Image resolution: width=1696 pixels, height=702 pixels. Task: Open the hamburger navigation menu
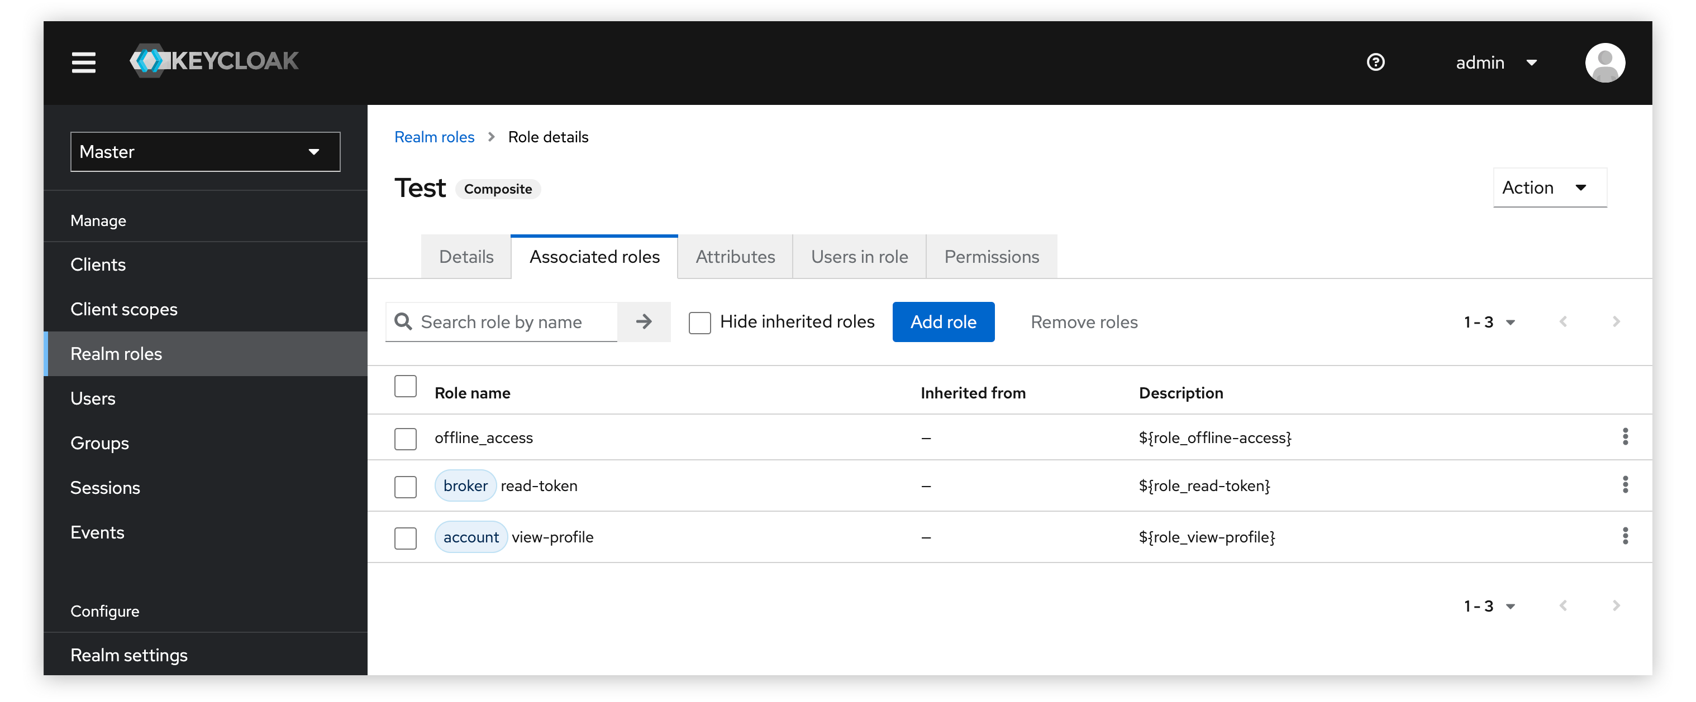[84, 62]
